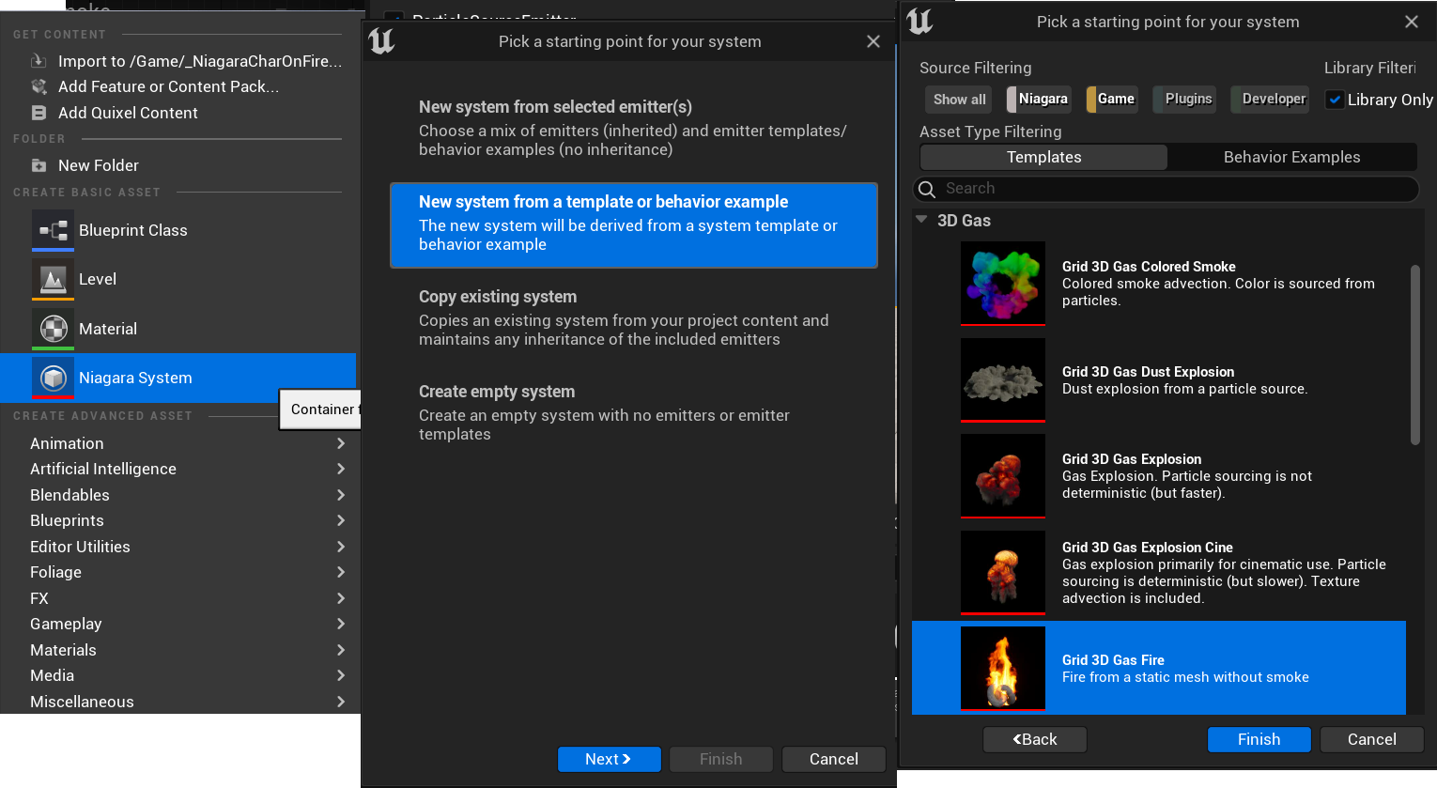The width and height of the screenshot is (1437, 788).
Task: Click the Add Feature or Content Pack icon
Action: point(39,86)
